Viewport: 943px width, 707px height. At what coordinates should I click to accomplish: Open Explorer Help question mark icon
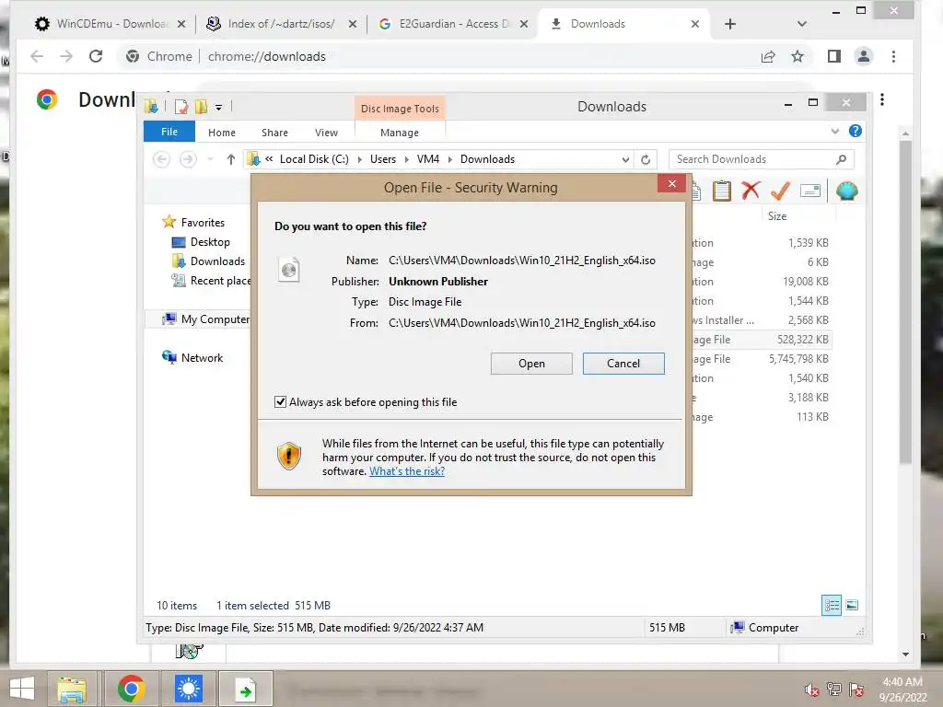[855, 131]
